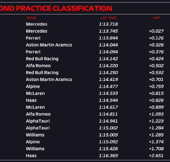Image resolution: width=170 pixels, height=162 pixels.
Task: Click the GAP column header
Action: click(x=157, y=18)
